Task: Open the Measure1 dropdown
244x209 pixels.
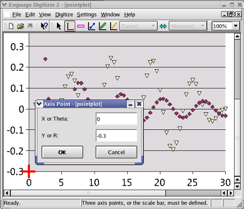Action: pyautogui.click(x=188, y=26)
